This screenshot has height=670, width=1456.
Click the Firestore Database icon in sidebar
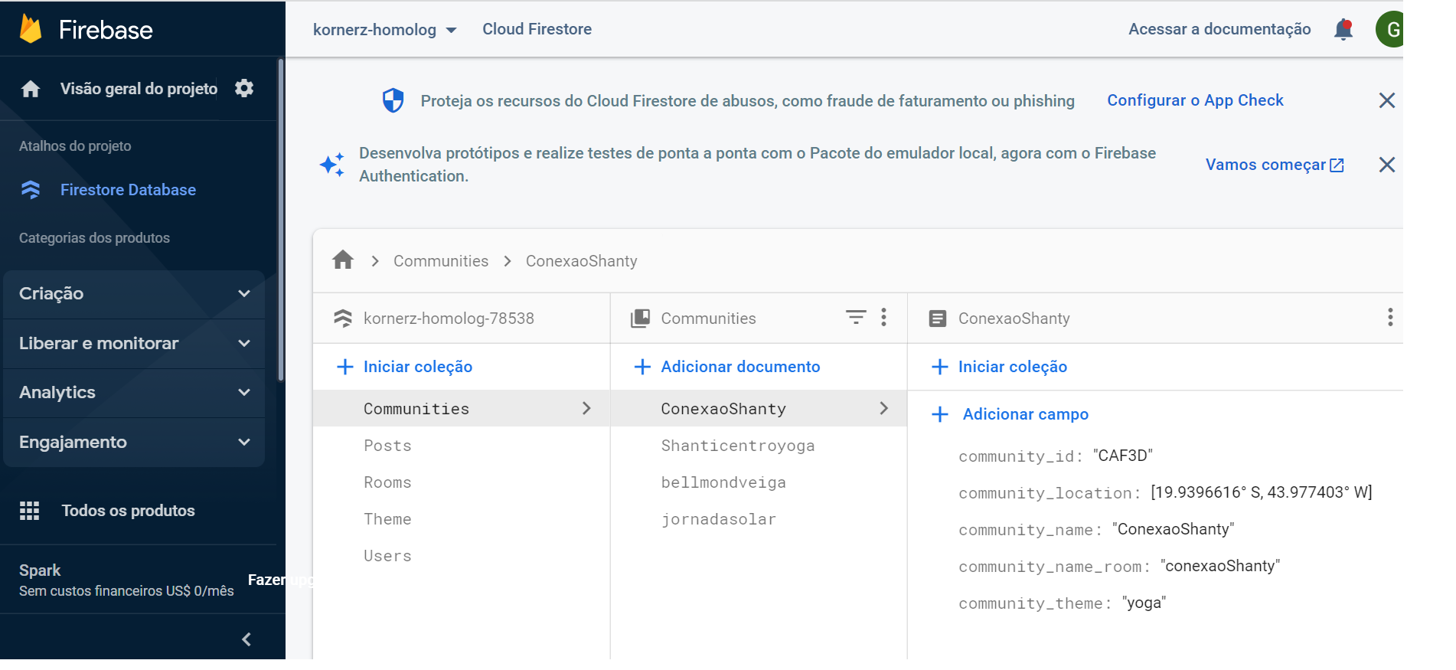coord(31,190)
